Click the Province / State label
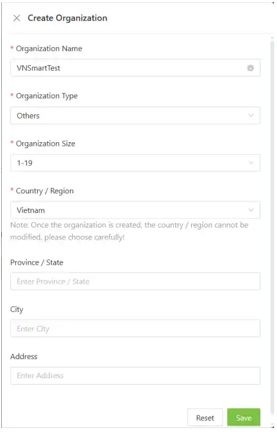 tap(37, 263)
